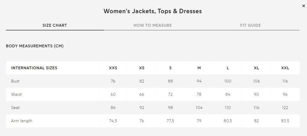The image size is (307, 136).
Task: Click the XXL size column header
Action: pyautogui.click(x=285, y=68)
